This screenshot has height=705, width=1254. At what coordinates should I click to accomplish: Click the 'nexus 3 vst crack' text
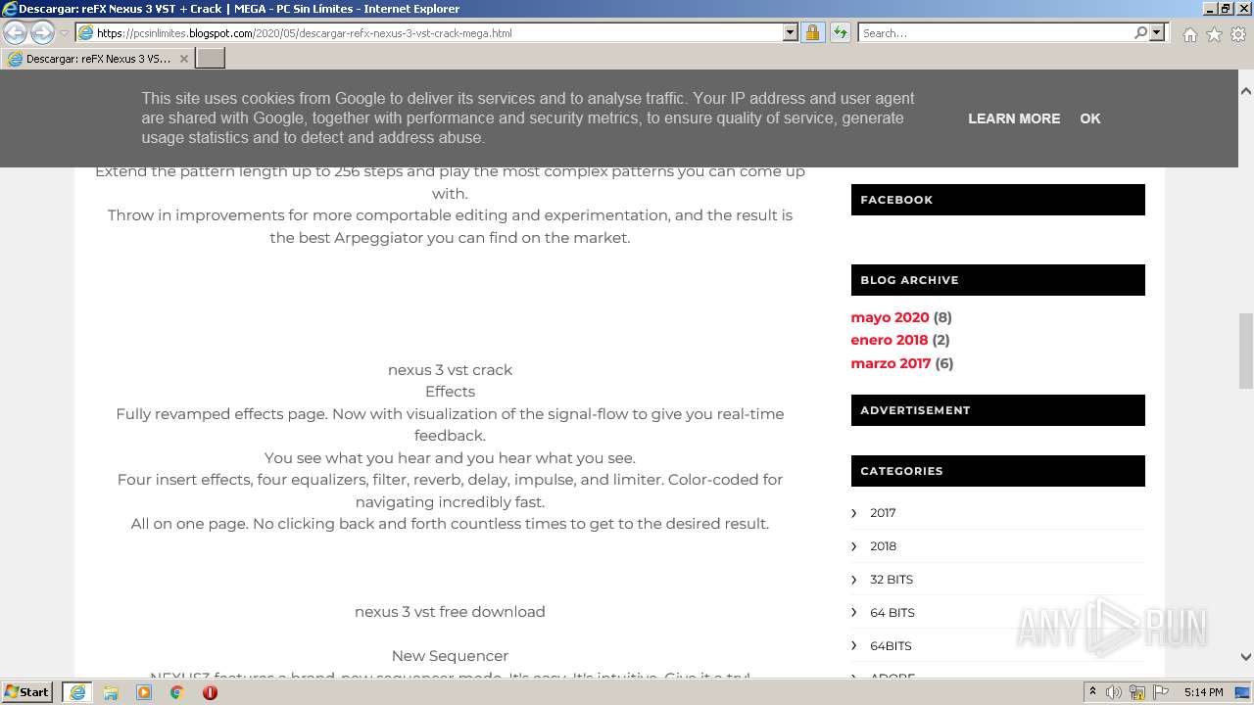click(x=450, y=370)
